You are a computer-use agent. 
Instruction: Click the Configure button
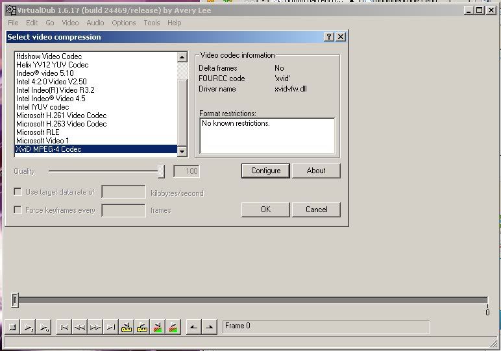tap(265, 171)
